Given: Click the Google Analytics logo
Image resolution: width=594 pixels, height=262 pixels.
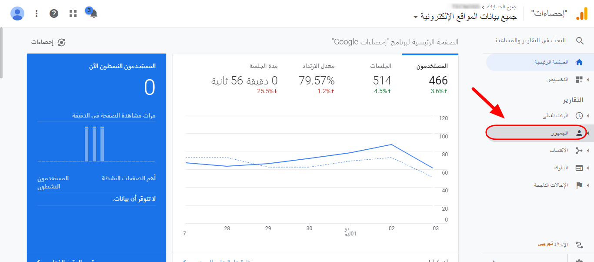Looking at the screenshot, I should point(581,13).
